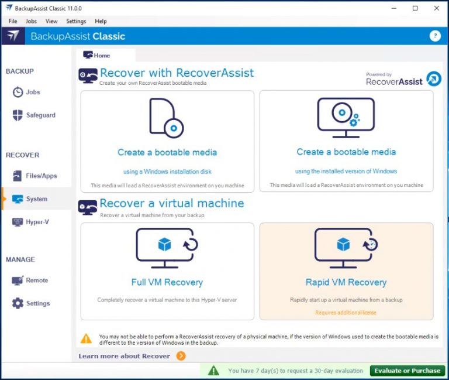
Task: Open the View menu
Action: (51, 21)
